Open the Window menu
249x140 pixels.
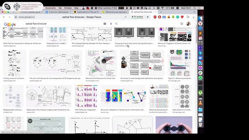(68, 8)
